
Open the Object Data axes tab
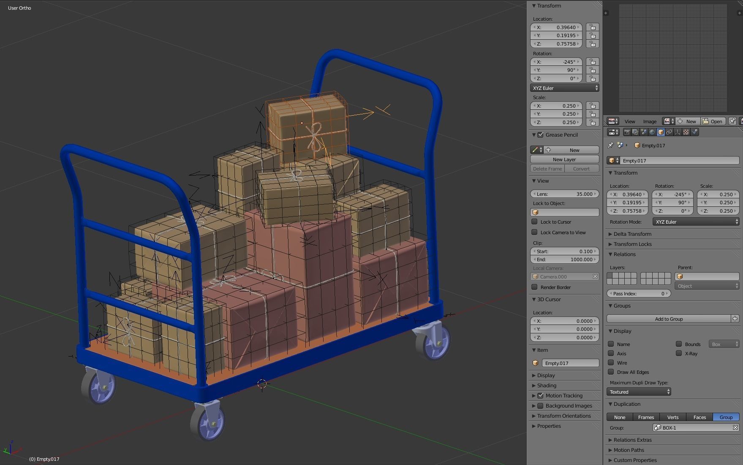tap(678, 132)
